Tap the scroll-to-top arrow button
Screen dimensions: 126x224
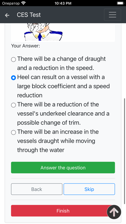(114, 212)
